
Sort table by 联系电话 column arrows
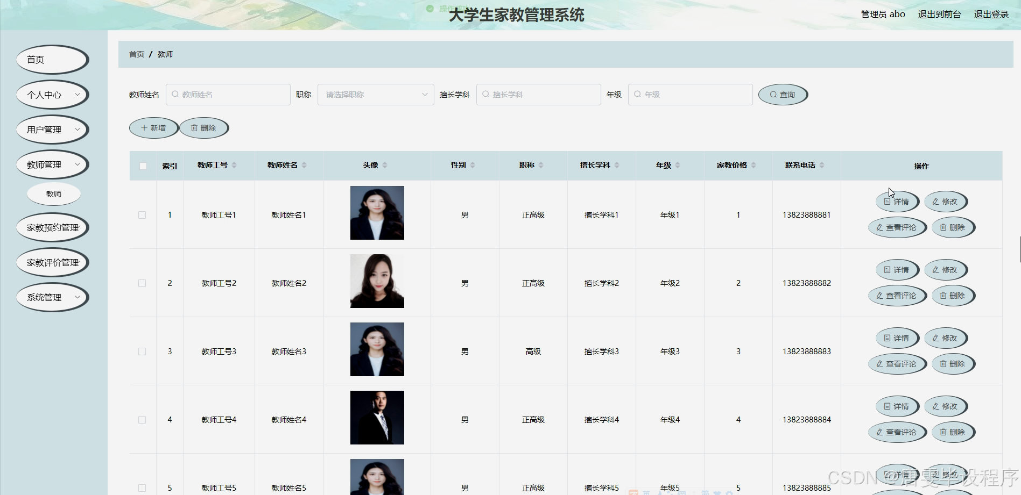pos(822,166)
